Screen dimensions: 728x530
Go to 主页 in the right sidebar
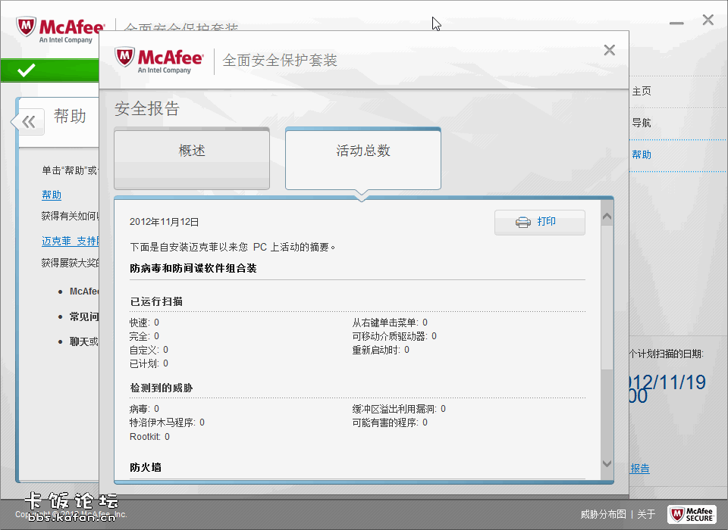[x=642, y=91]
